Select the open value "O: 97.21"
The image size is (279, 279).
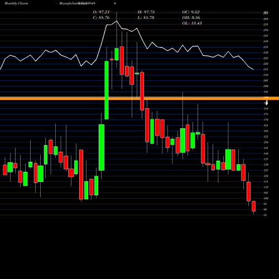101,12
